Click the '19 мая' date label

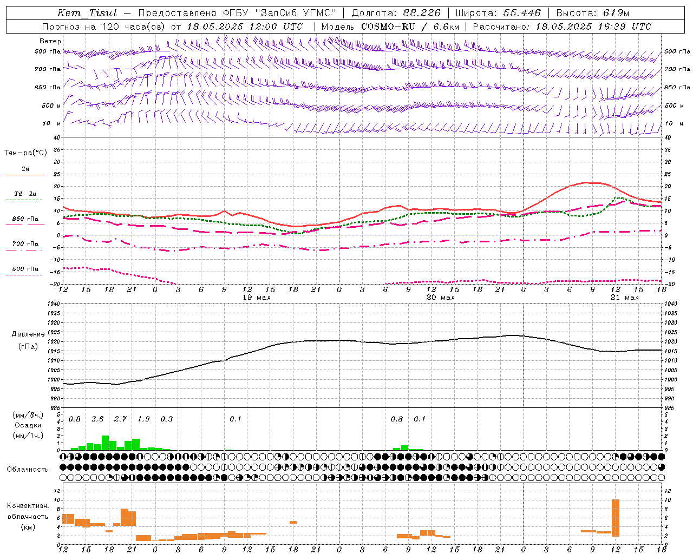click(x=257, y=297)
